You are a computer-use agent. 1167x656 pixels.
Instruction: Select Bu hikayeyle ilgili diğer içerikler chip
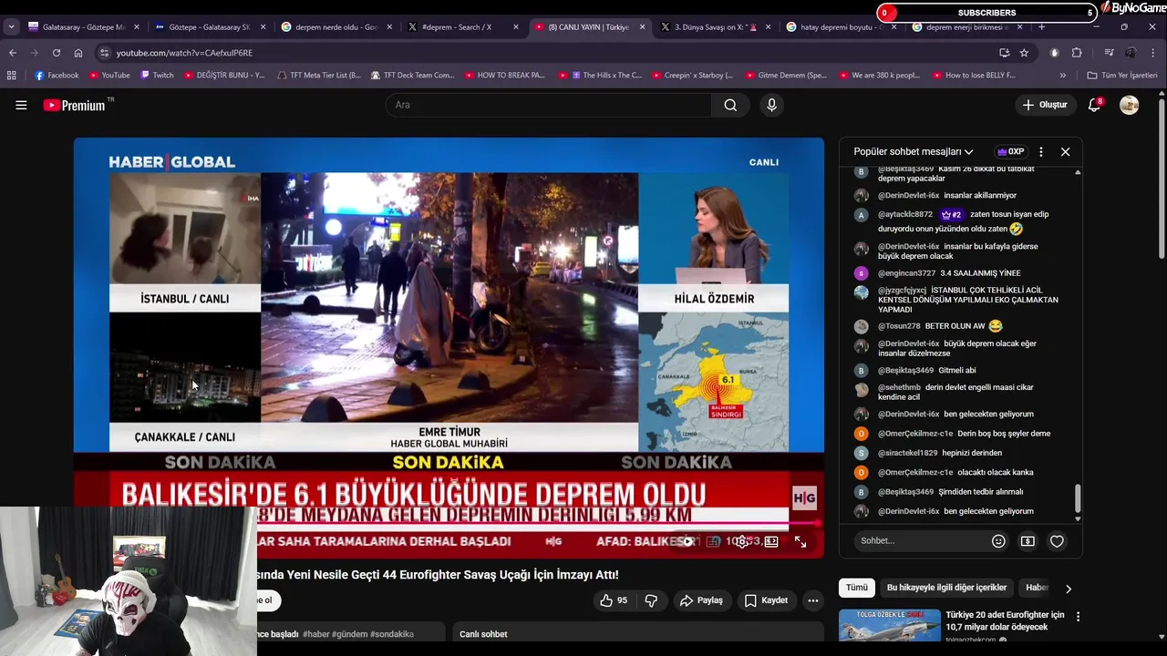coord(946,588)
